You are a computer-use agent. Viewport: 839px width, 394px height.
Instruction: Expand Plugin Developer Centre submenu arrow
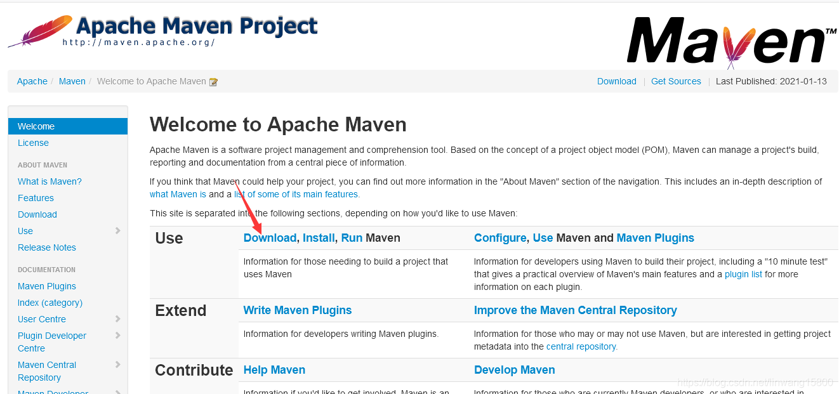(x=118, y=336)
